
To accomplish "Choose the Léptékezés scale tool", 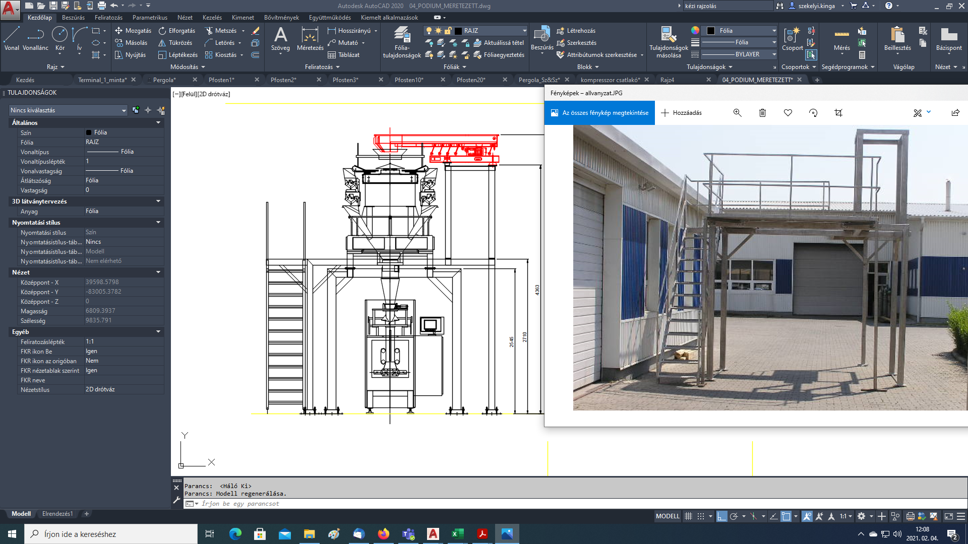I will tap(177, 55).
